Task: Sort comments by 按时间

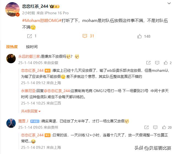Action: pos(32,47)
